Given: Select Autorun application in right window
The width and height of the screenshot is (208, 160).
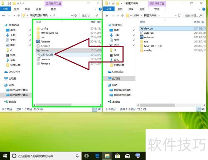Looking at the screenshot, I should pos(147,37).
